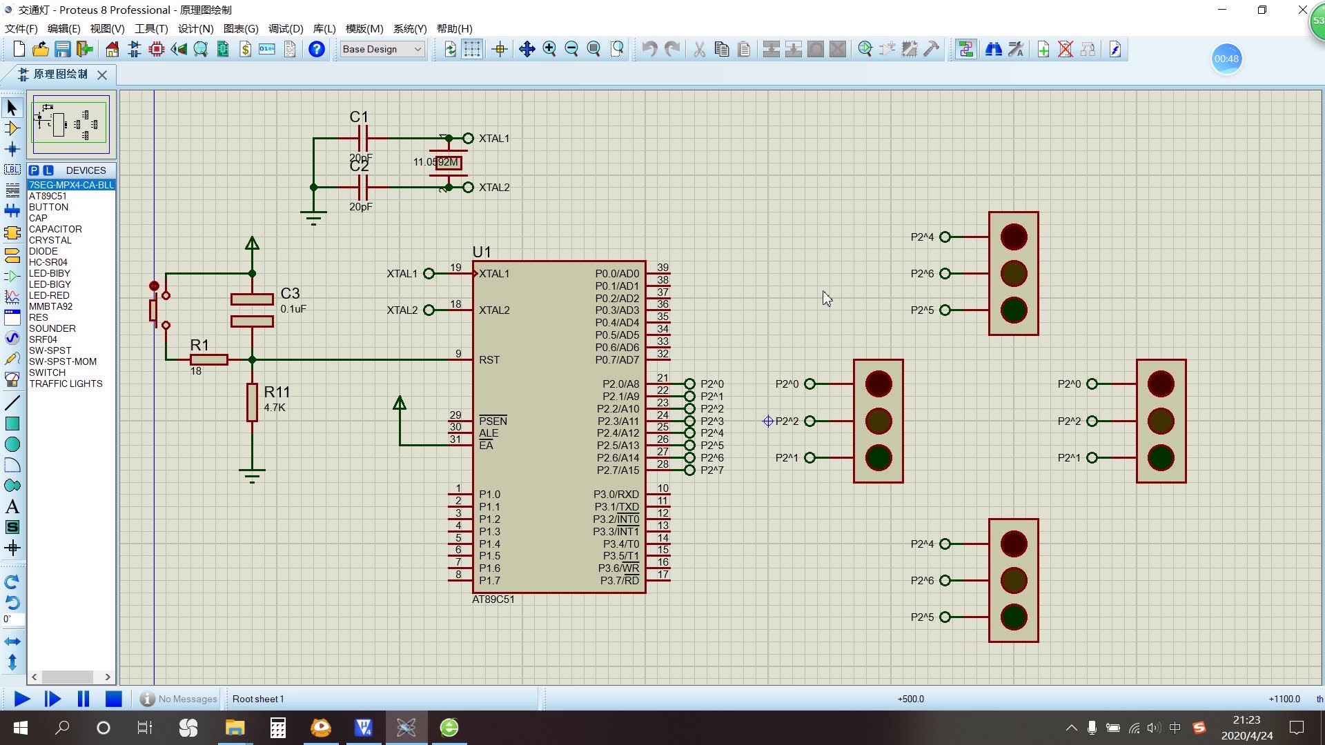Open Calculator from taskbar
Screen dimensions: 1325x745
point(278,728)
